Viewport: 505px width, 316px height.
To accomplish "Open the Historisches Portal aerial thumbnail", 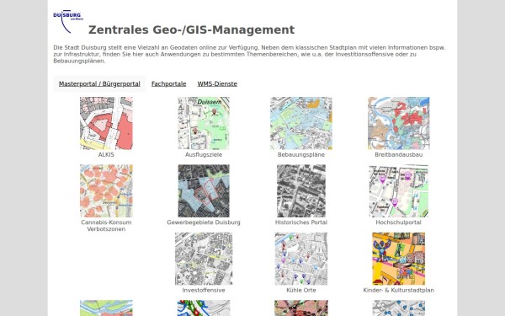I will click(301, 191).
